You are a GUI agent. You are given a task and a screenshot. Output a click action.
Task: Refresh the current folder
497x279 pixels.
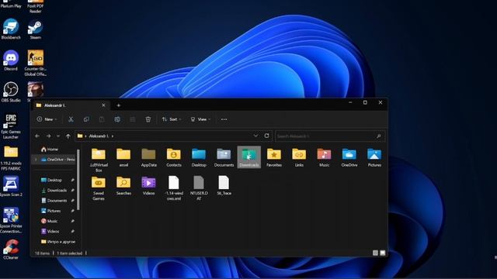[267, 136]
